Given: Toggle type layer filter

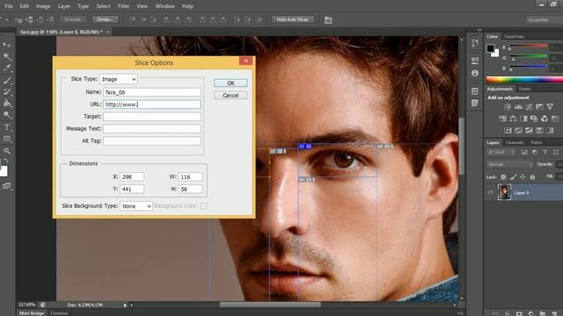Looking at the screenshot, I should pyautogui.click(x=545, y=152).
